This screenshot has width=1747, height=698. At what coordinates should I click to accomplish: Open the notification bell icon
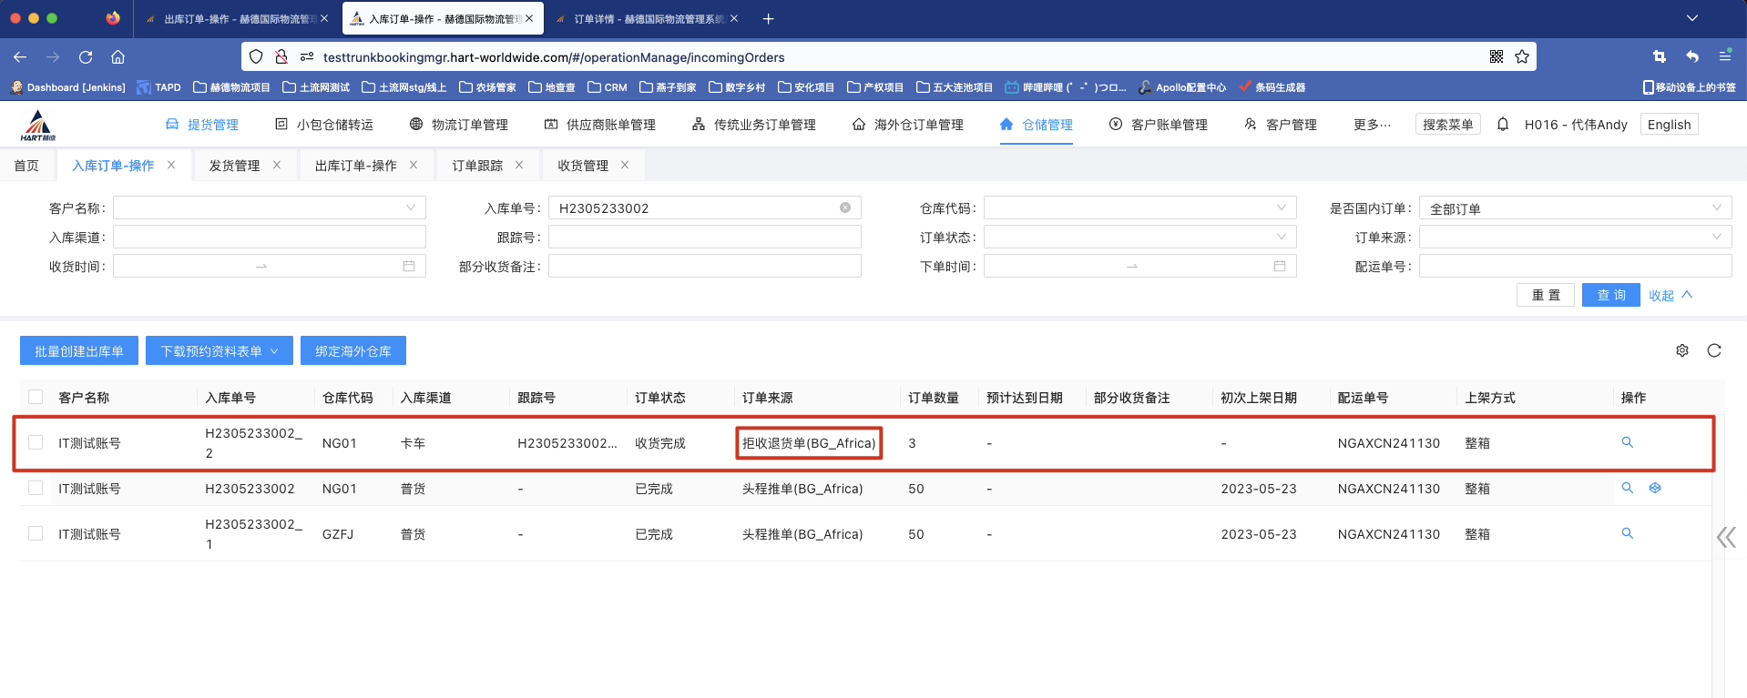[x=1502, y=124]
